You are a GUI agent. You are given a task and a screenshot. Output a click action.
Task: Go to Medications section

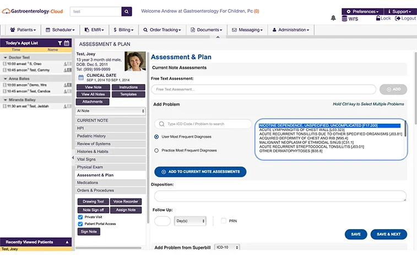(110, 182)
